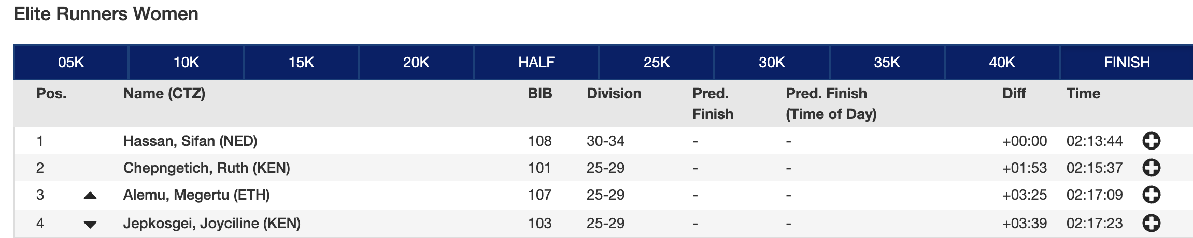Click the Name (CTZ) column header
The image size is (1193, 238).
[164, 94]
